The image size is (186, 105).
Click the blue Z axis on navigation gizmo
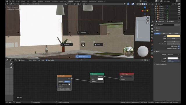(145, 7)
